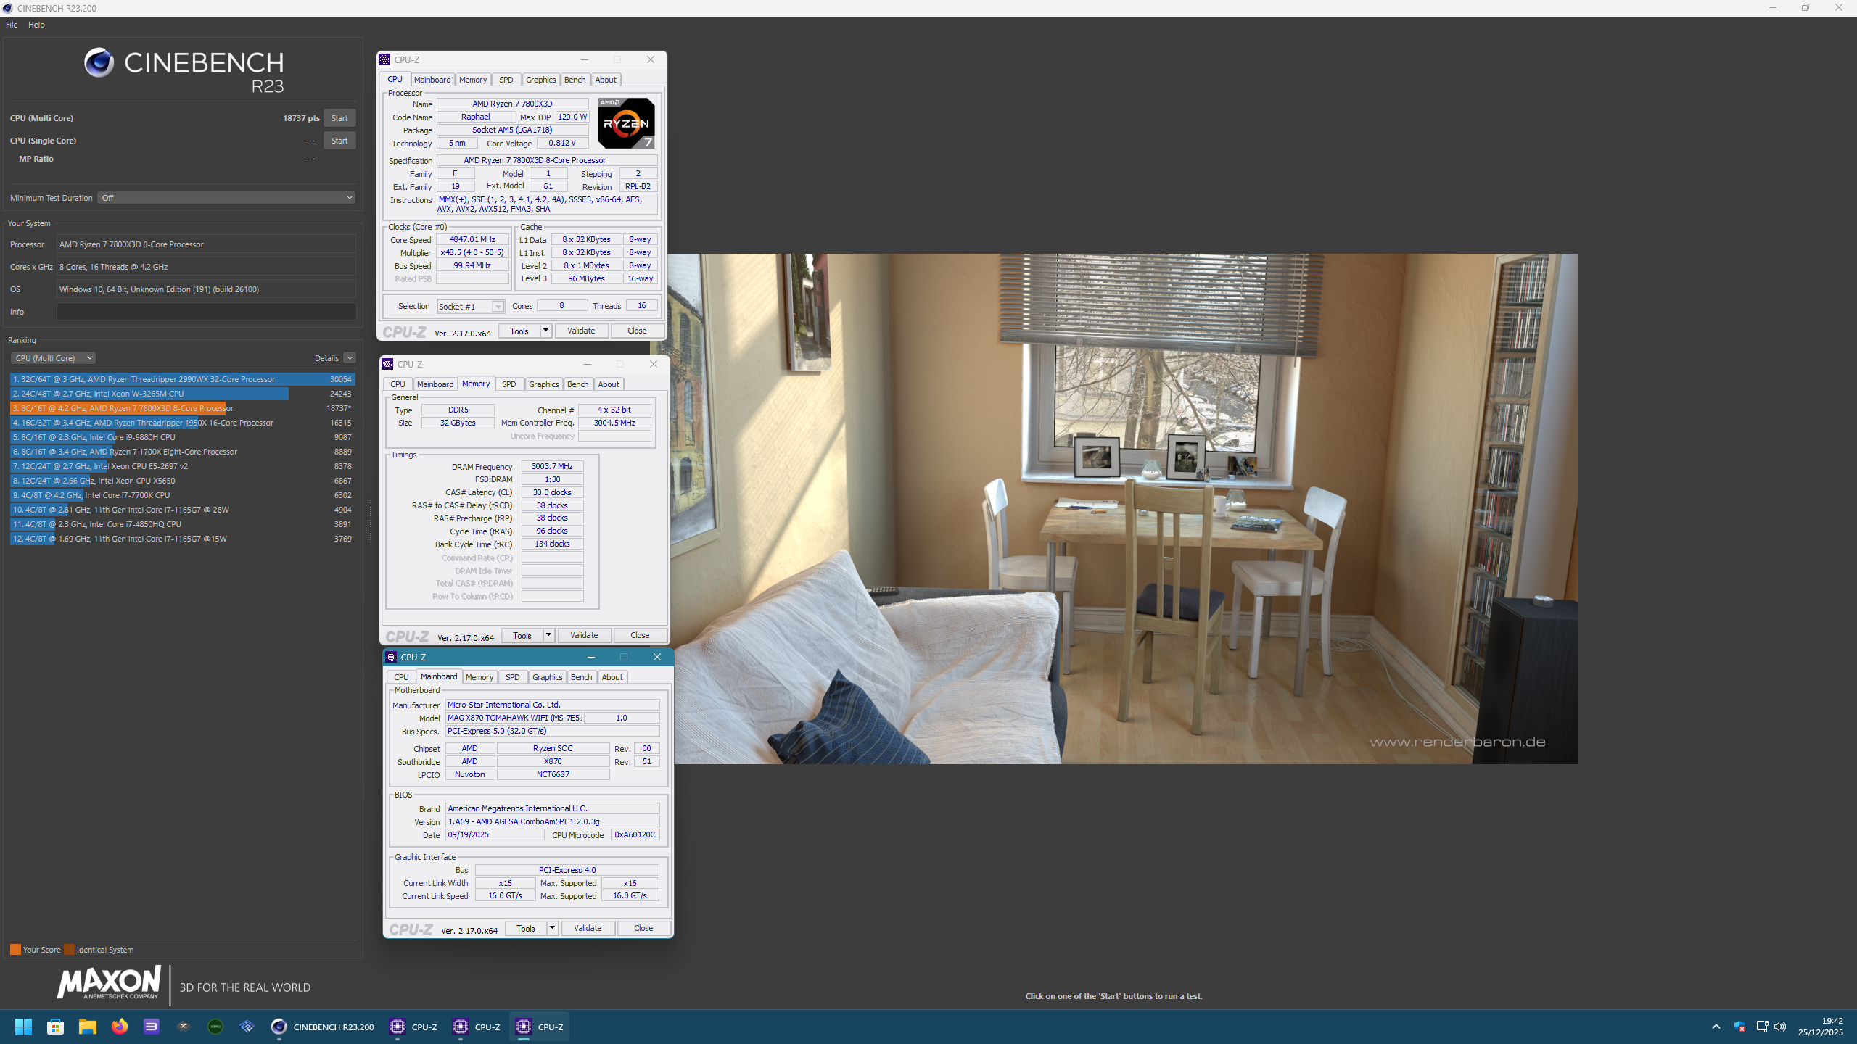Click the '18737 pts' multi core score

click(x=301, y=118)
